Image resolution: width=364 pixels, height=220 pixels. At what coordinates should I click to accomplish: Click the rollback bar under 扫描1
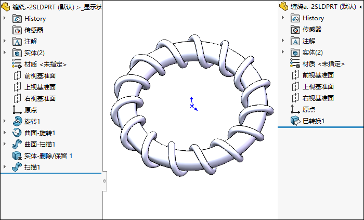click(x=51, y=173)
